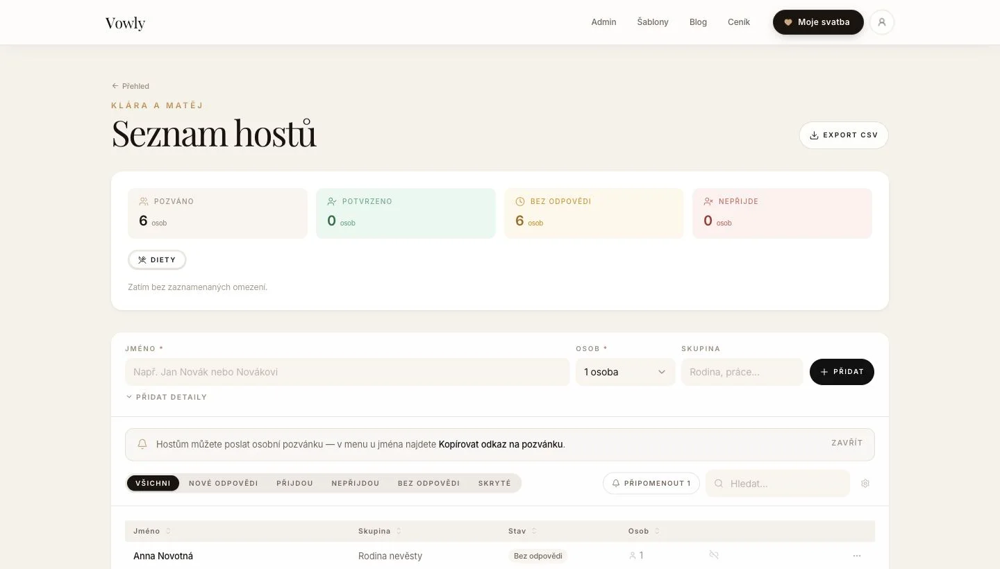Select the Nové odpovědi tab

tap(224, 483)
